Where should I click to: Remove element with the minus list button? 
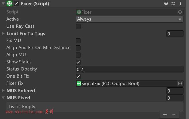click(x=174, y=115)
